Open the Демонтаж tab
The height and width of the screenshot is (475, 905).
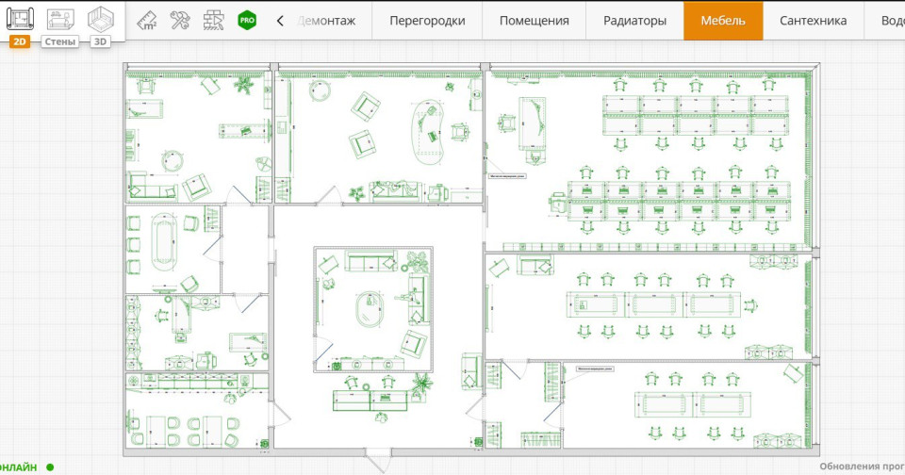click(x=327, y=21)
